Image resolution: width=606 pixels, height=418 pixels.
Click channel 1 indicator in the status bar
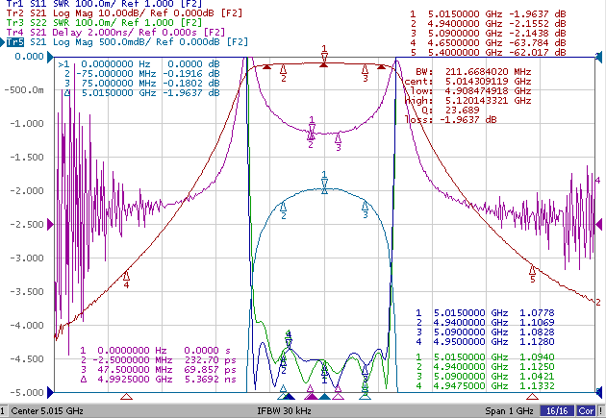point(3,411)
